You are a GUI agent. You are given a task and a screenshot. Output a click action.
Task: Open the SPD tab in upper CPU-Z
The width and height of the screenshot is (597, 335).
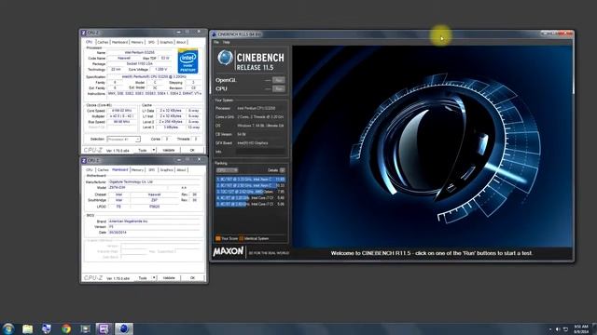pos(151,42)
